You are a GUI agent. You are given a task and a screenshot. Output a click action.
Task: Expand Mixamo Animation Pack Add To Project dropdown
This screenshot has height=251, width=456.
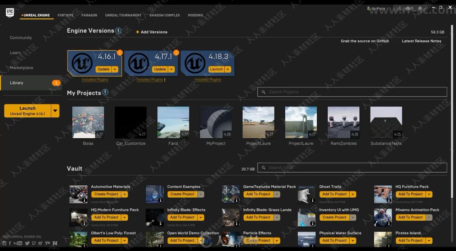[429, 217]
